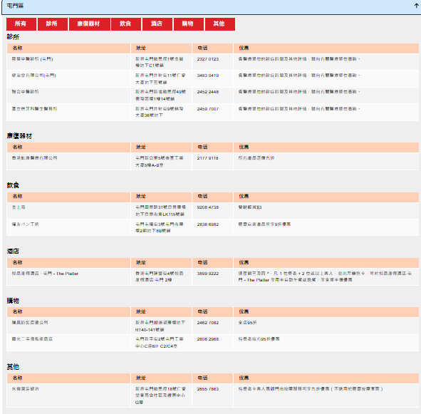Select phone number 2606 2968
Viewport: 421px width, 414px height.
click(x=208, y=339)
